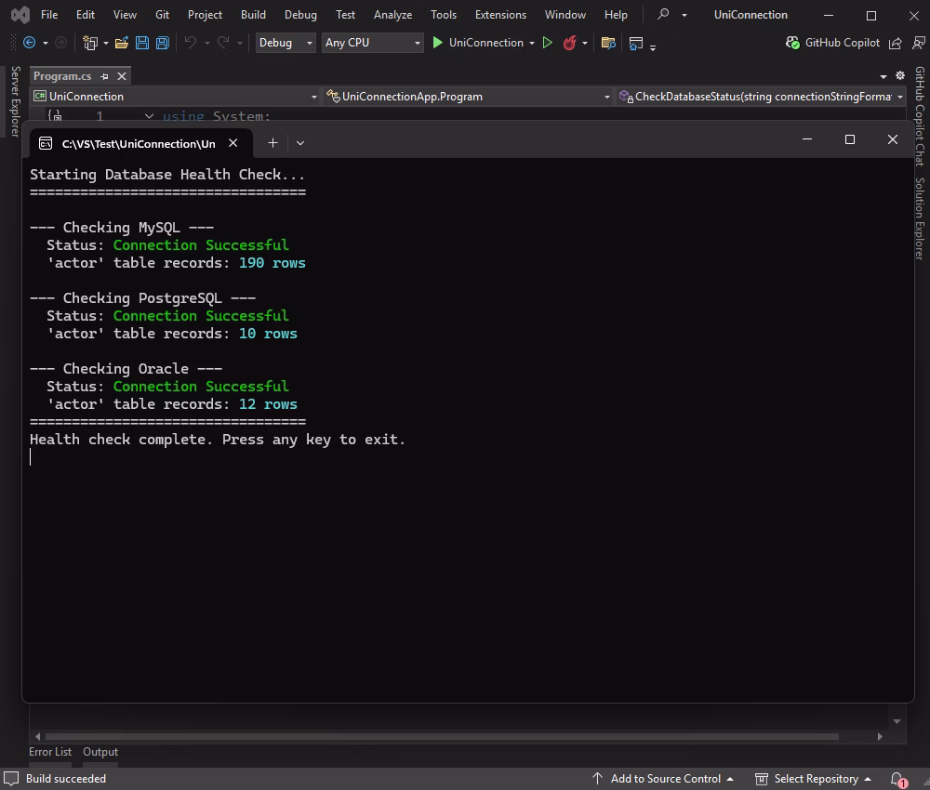Open the Test menu

[345, 15]
